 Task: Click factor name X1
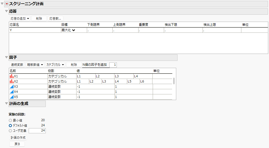pyautogui.click(x=16, y=76)
